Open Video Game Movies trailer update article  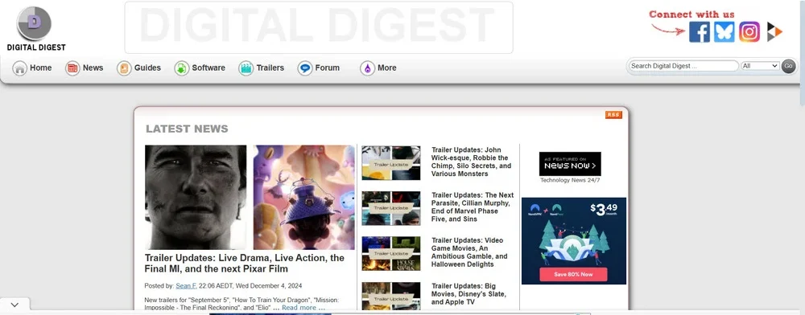[x=469, y=252]
